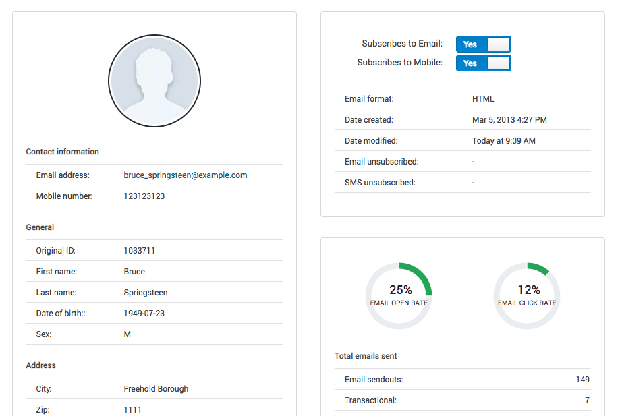The height and width of the screenshot is (416, 620).
Task: Select the first name value Bruce
Action: pyautogui.click(x=134, y=272)
